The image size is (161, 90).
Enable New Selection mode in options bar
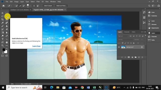click(16, 6)
